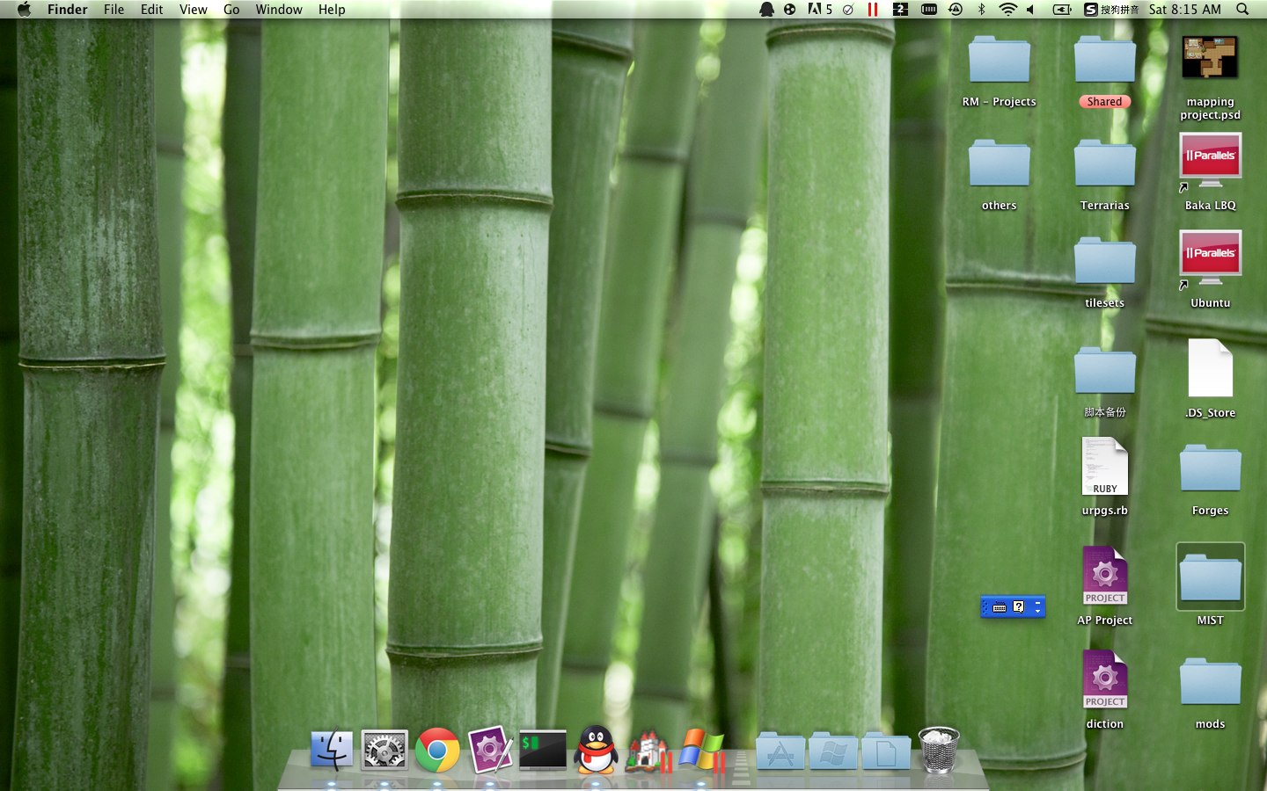Select the RM – Projects folder
Viewport: 1267px width, 791px height.
click(x=1000, y=60)
